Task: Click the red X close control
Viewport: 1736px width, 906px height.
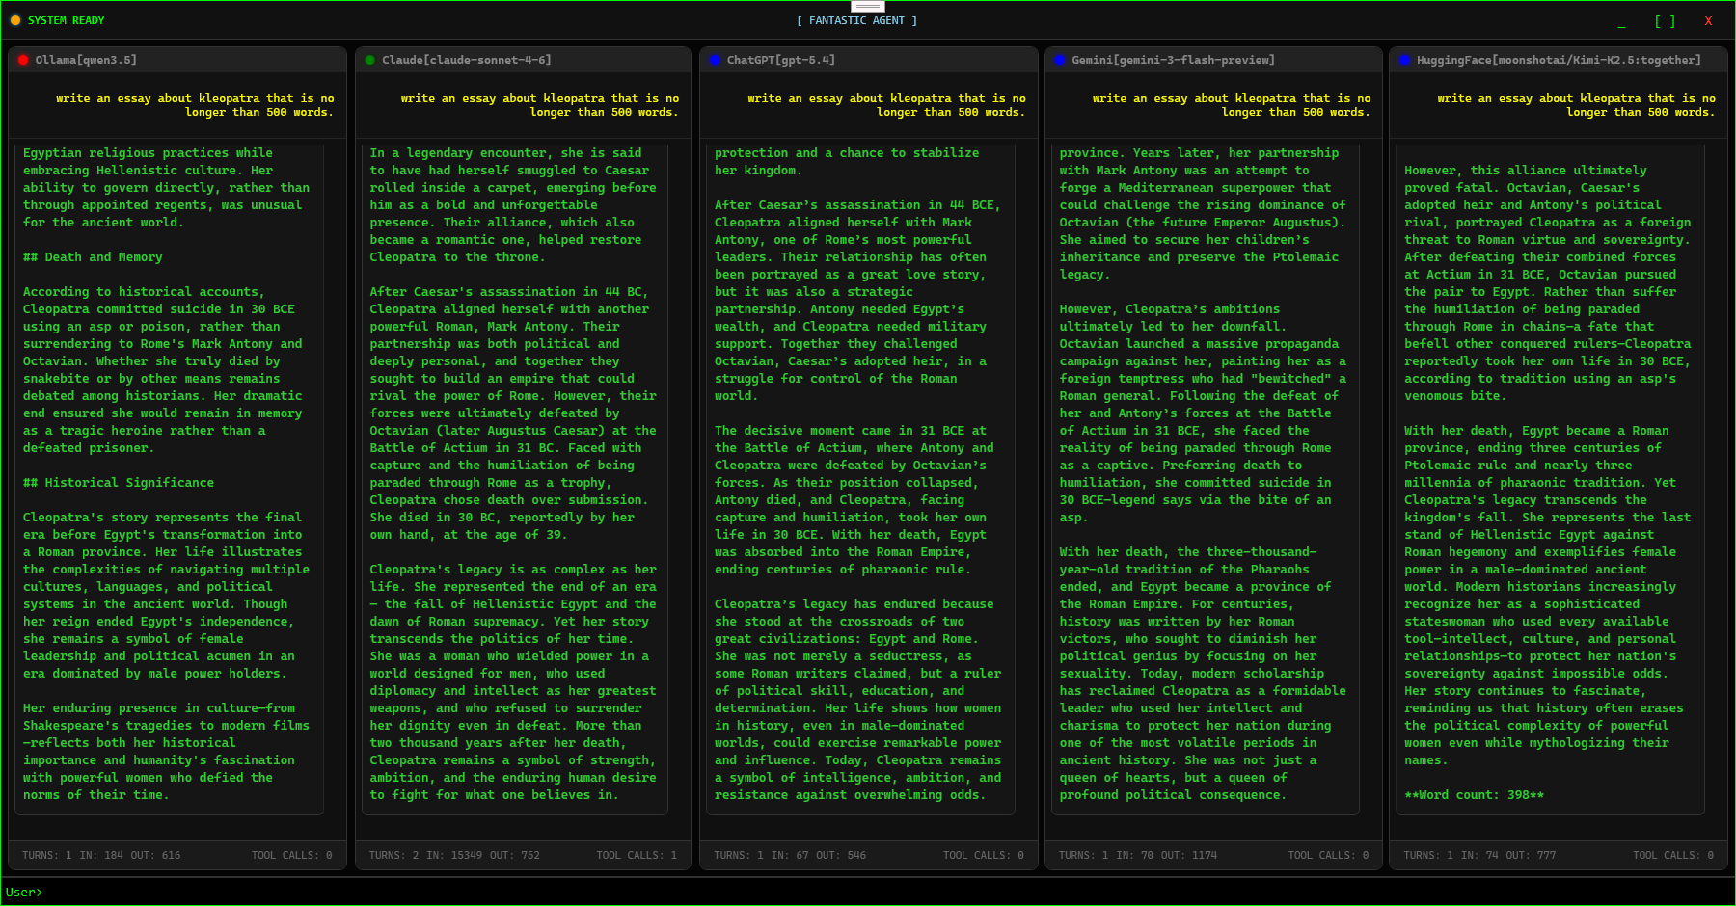Action: coord(1708,20)
